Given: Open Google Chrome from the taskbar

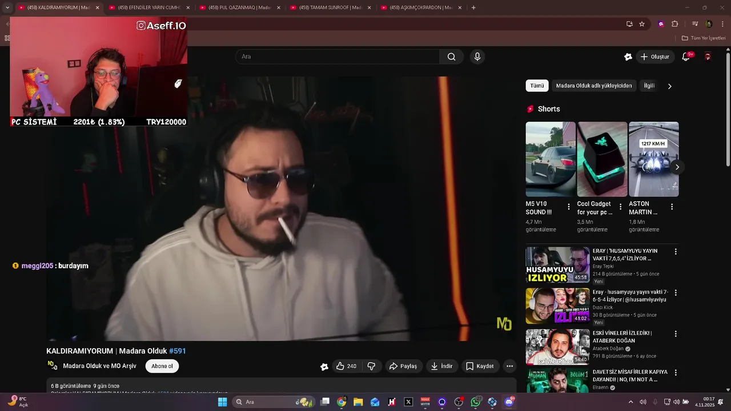Looking at the screenshot, I should 342,402.
